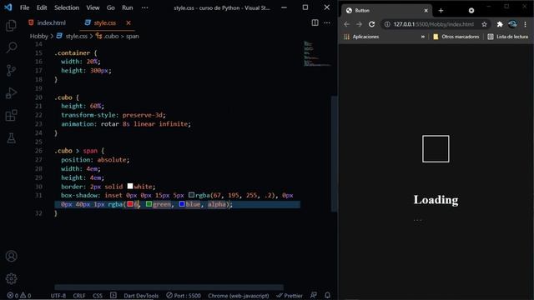View site information icon in address bar

click(x=387, y=24)
